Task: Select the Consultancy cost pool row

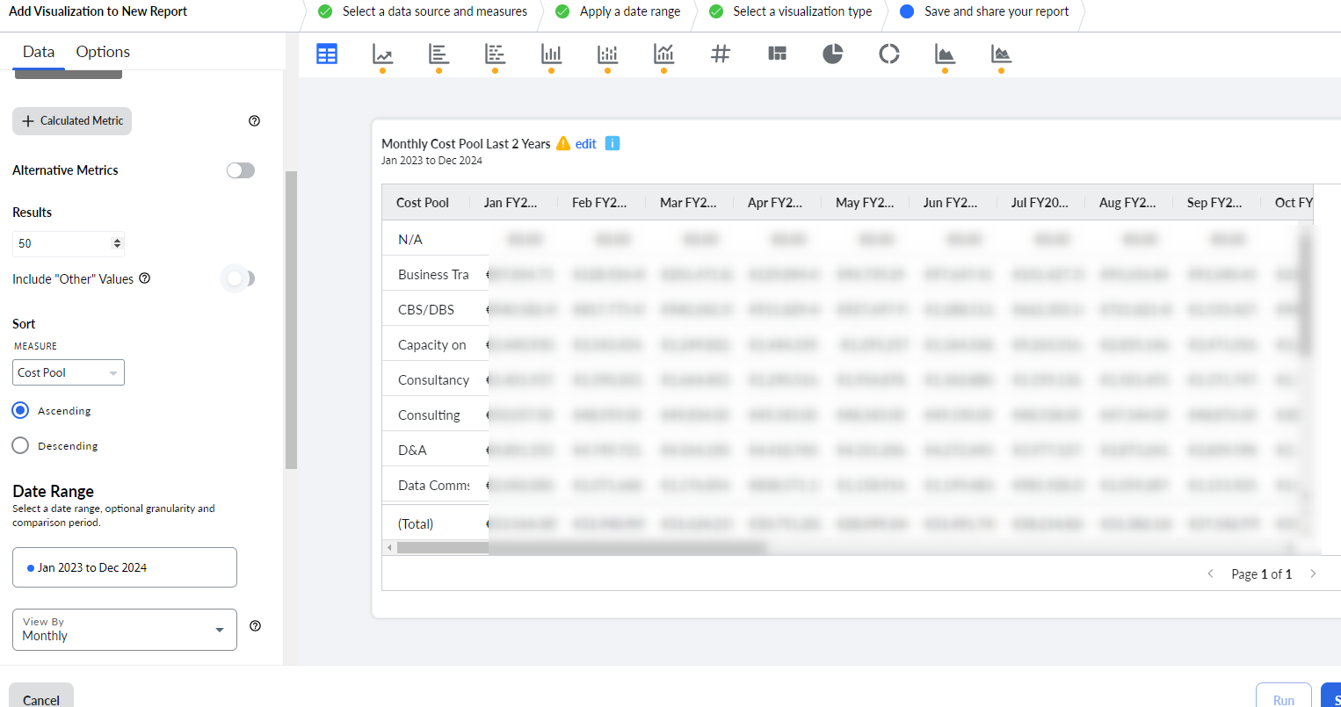Action: point(434,380)
